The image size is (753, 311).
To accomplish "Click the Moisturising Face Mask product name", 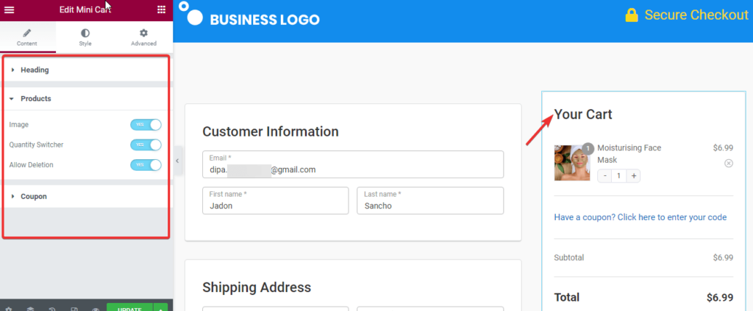I will 629,154.
